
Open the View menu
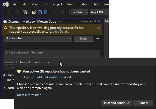coord(35,4)
